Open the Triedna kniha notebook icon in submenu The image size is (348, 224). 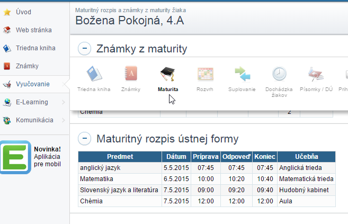pyautogui.click(x=94, y=74)
